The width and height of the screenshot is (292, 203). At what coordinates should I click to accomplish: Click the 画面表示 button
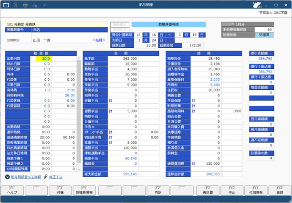pyautogui.click(x=120, y=24)
